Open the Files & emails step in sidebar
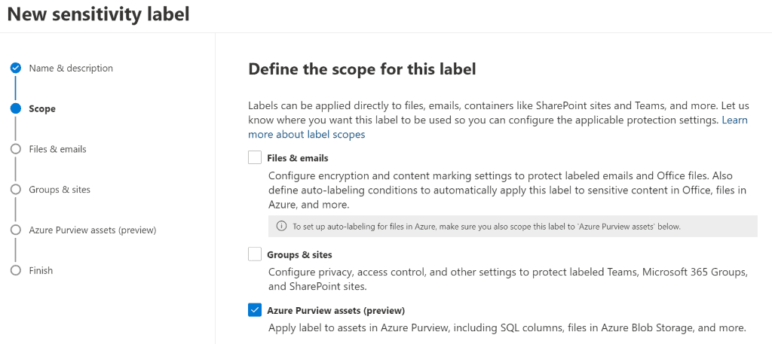The image size is (772, 344). 57,149
